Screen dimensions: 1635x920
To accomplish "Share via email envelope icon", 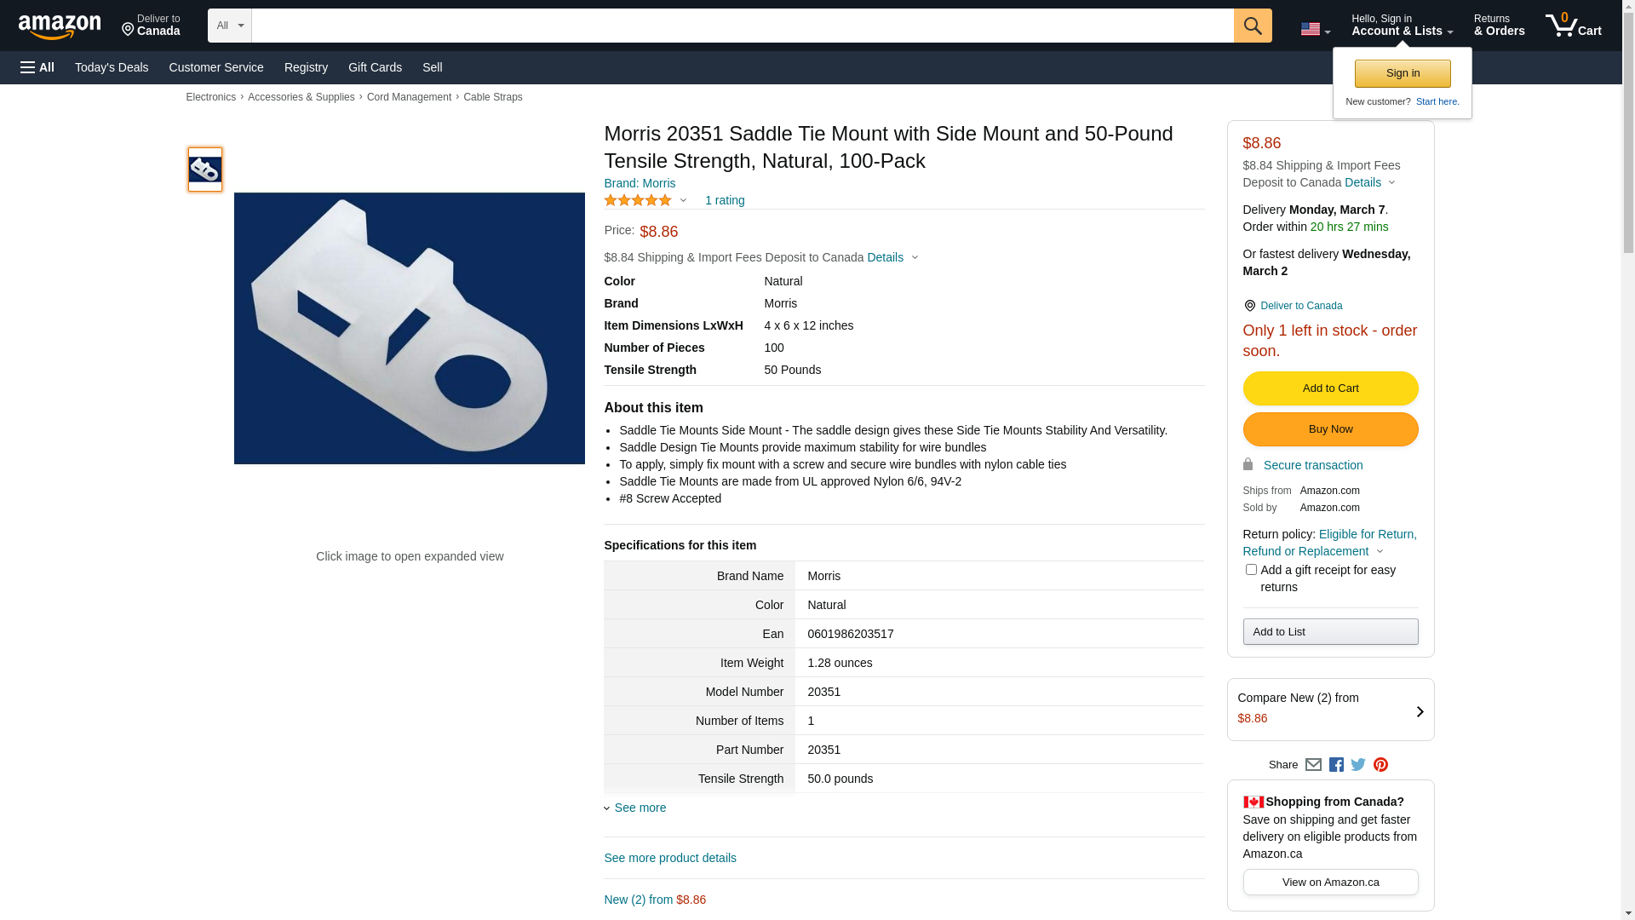I will pos(1313,765).
